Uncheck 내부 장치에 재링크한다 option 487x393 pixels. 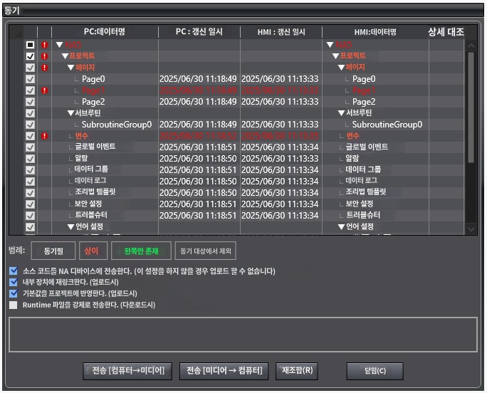click(x=14, y=282)
